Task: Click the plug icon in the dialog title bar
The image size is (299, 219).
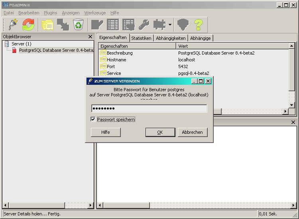Action: tap(90, 81)
